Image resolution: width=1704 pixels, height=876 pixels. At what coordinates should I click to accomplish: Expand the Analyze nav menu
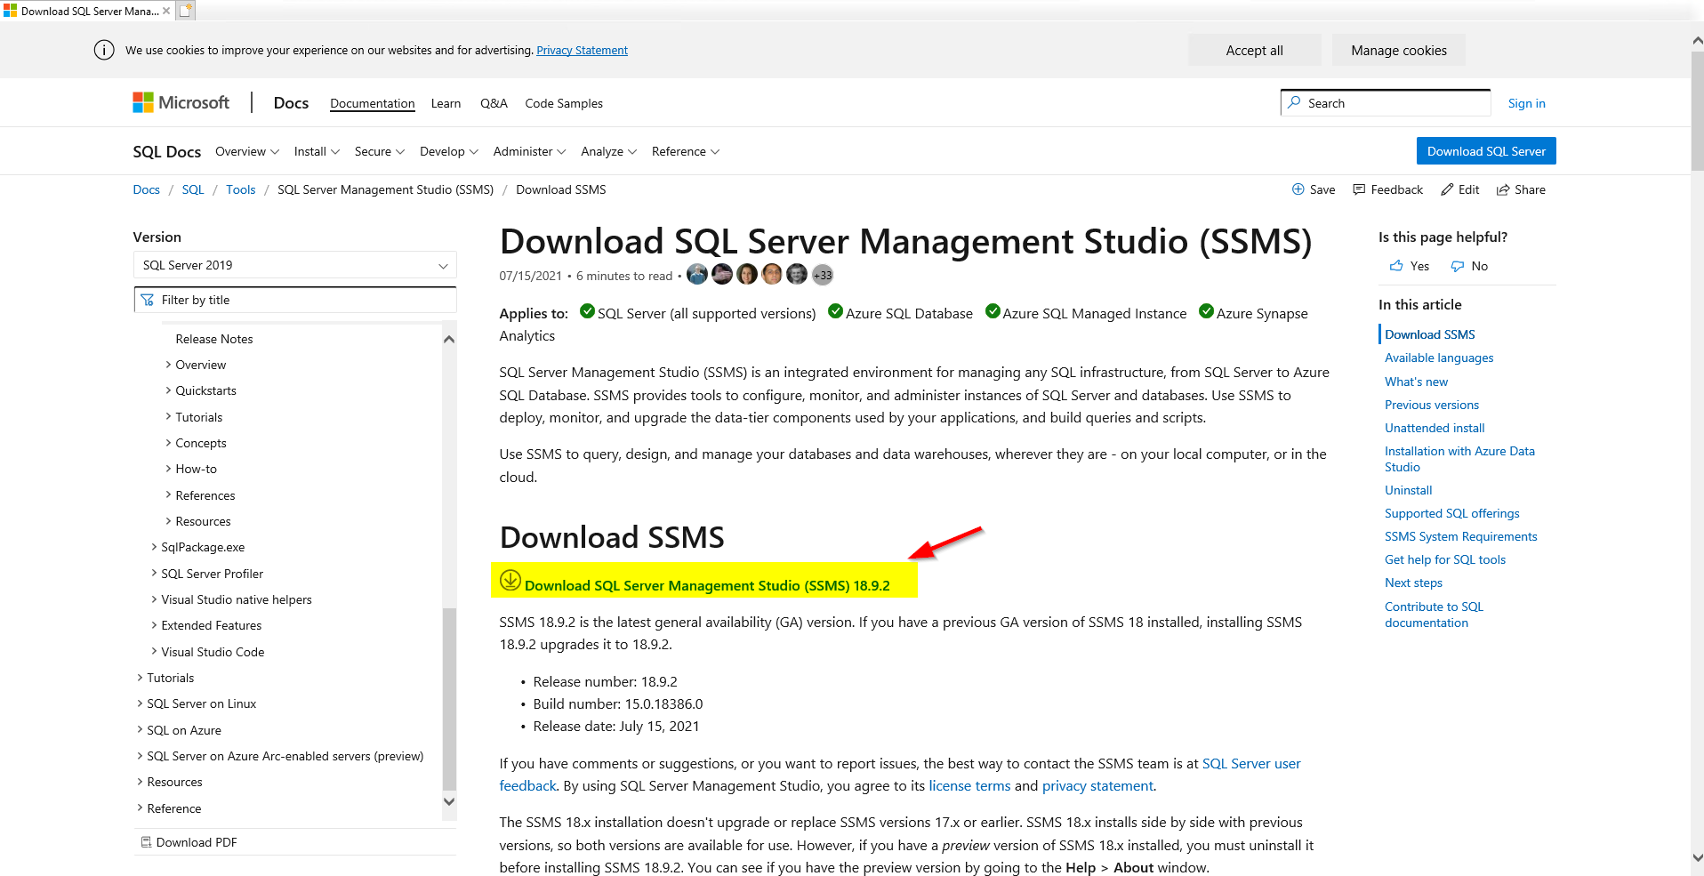point(609,152)
